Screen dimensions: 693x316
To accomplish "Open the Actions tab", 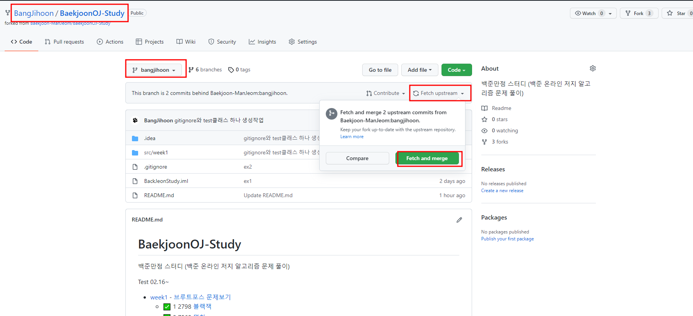I will tap(110, 42).
